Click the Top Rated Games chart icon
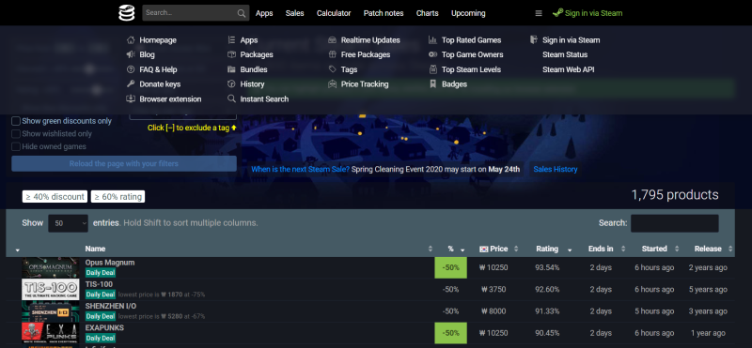Viewport: 752px width, 348px height. point(432,40)
